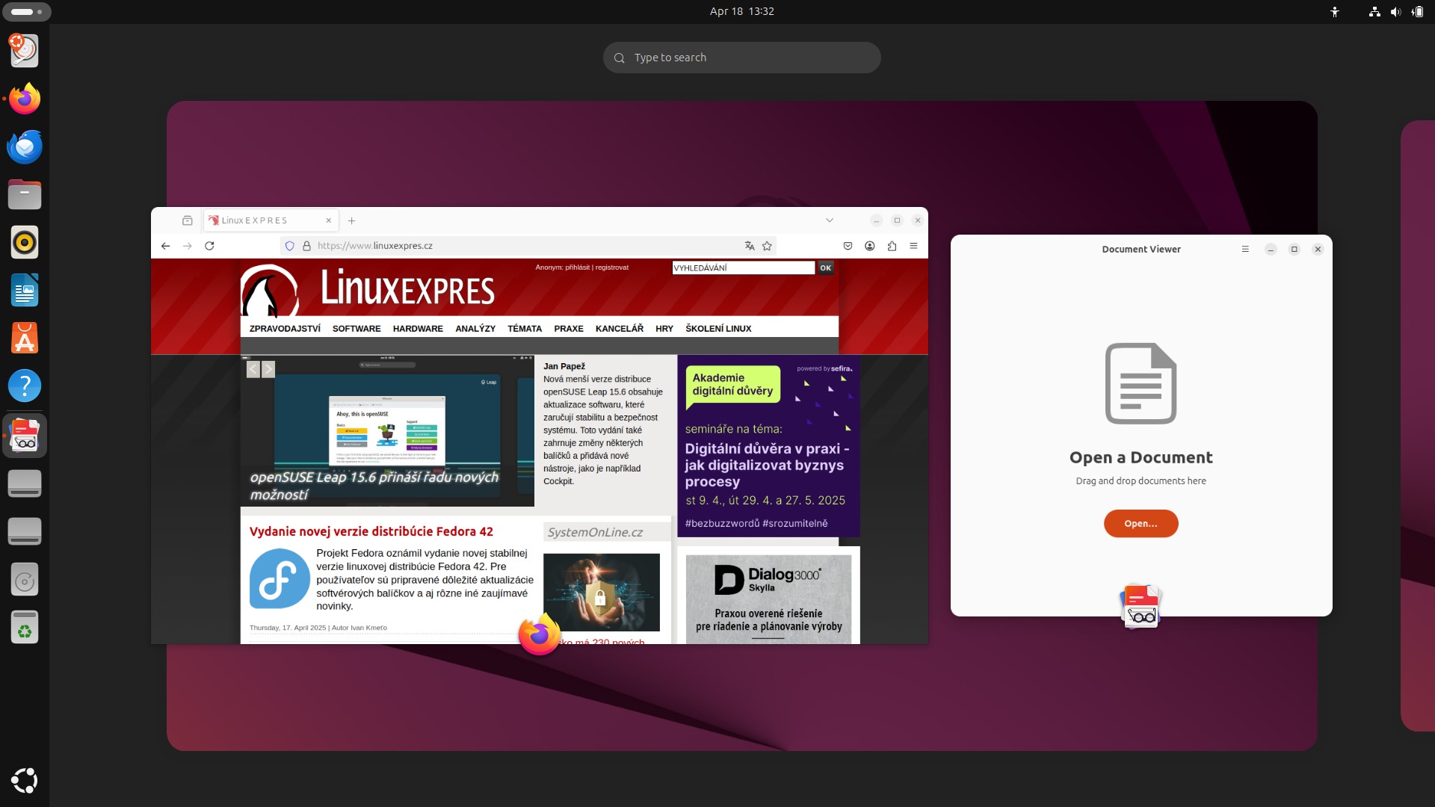Select the LinuxEXPRES browser tab
1435x807 pixels.
tap(271, 220)
